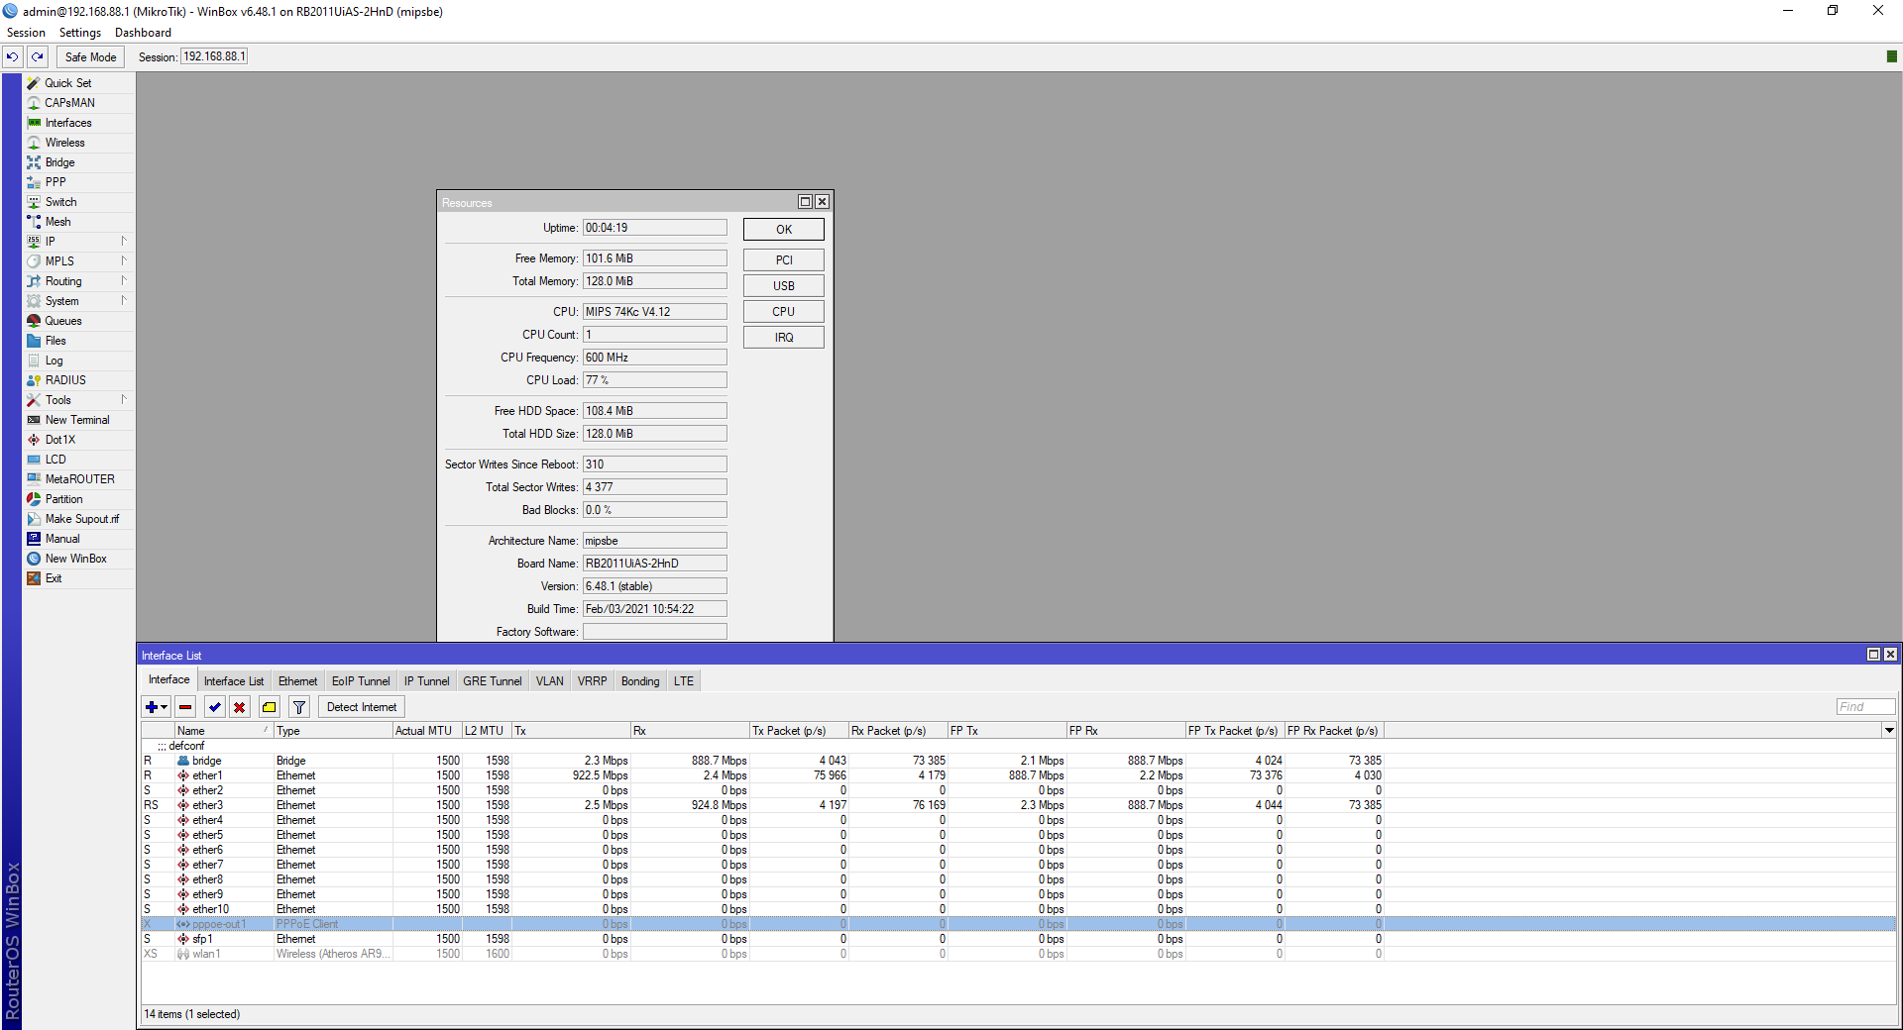Open RADIUS in the sidebar

click(79, 380)
